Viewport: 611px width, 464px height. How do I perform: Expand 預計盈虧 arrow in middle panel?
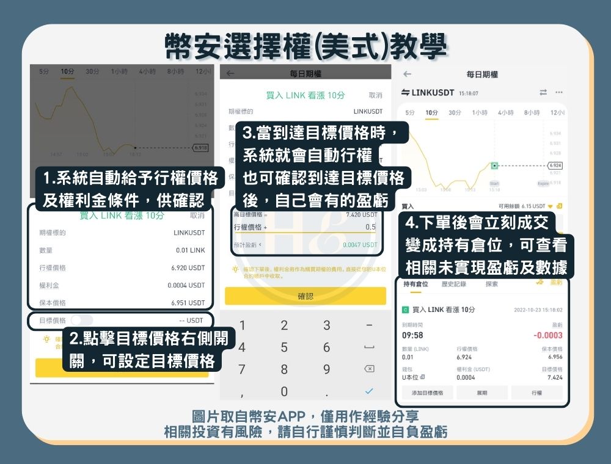pos(260,245)
